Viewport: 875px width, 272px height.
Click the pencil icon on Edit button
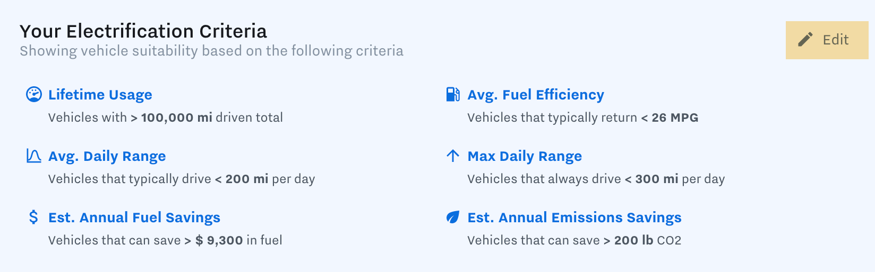point(805,40)
